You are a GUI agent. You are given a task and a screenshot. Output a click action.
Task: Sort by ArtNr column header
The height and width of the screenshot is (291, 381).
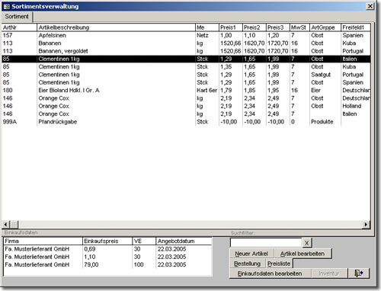coord(19,27)
